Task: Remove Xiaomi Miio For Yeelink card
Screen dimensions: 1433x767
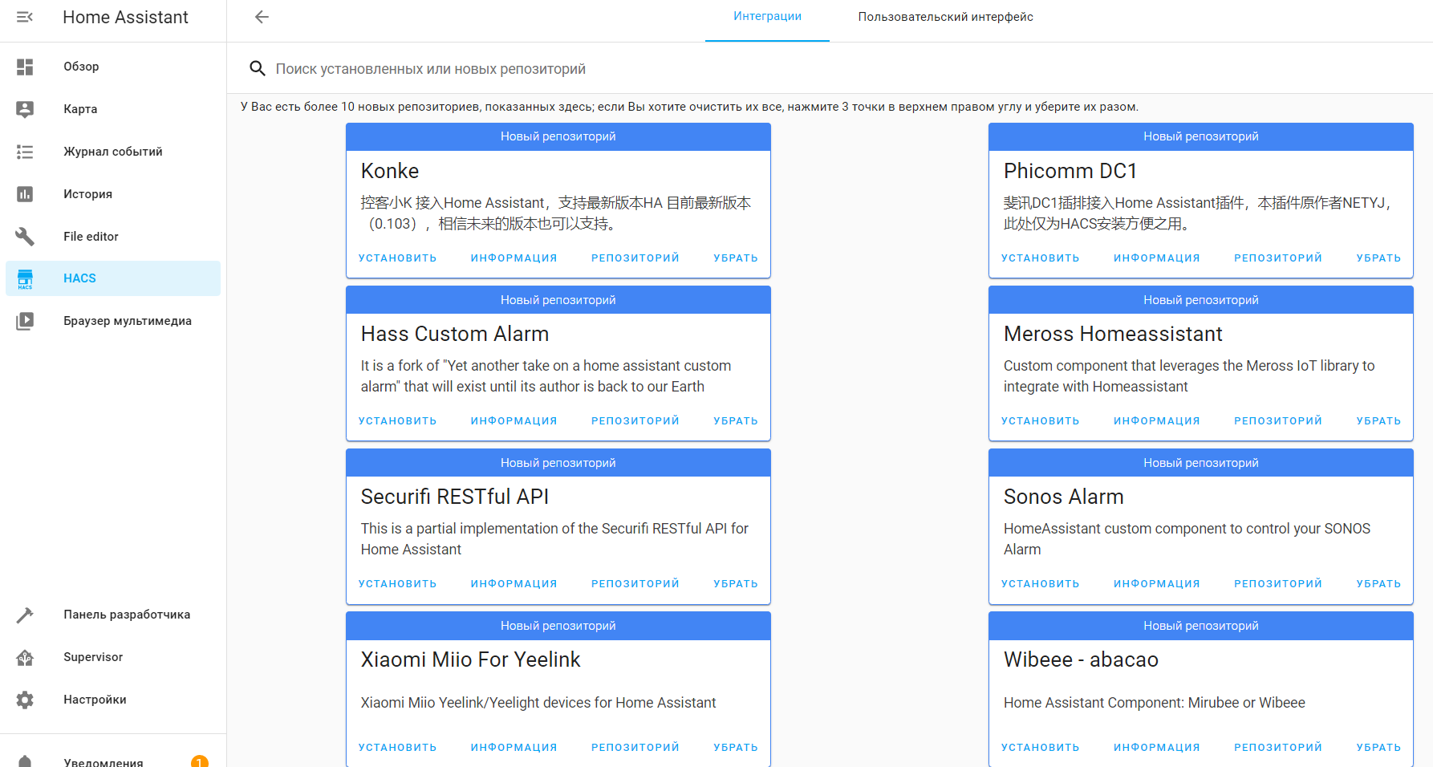Action: click(736, 748)
